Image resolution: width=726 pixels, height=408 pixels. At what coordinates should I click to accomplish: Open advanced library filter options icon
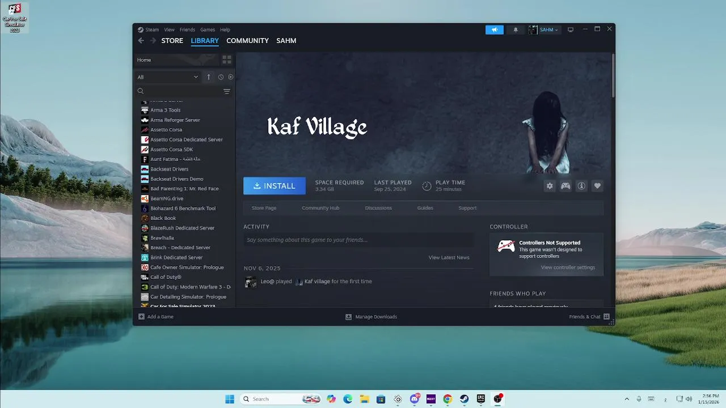[x=227, y=91]
